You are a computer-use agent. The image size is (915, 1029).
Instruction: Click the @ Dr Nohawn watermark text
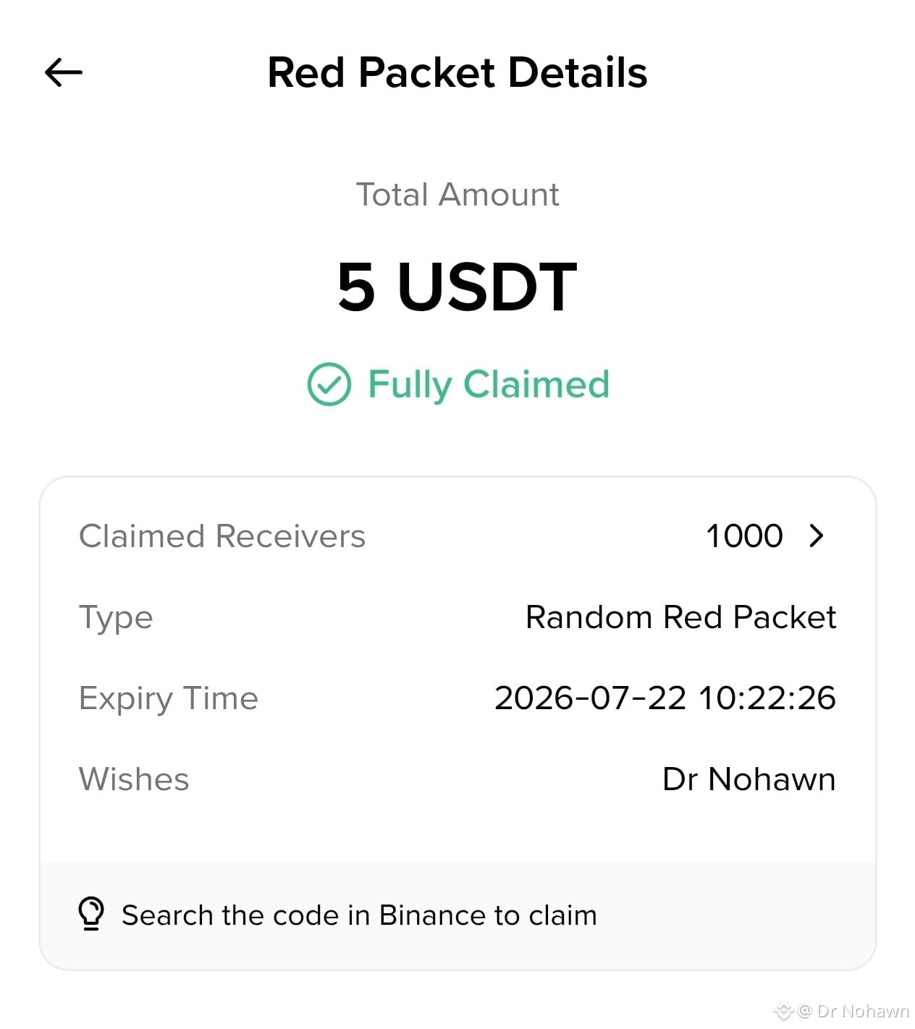[853, 1011]
